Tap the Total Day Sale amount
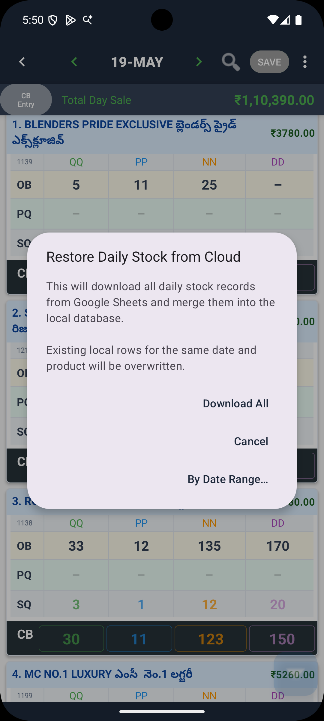Viewport: 324px width, 721px height. tap(274, 100)
